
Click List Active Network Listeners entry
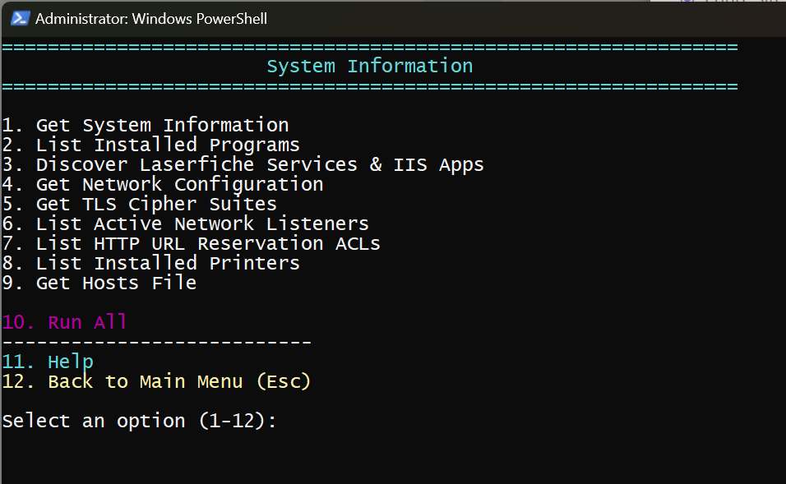185,224
